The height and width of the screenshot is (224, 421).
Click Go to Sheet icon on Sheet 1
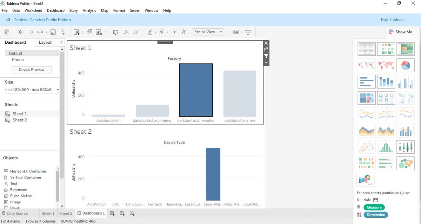[x=266, y=50]
